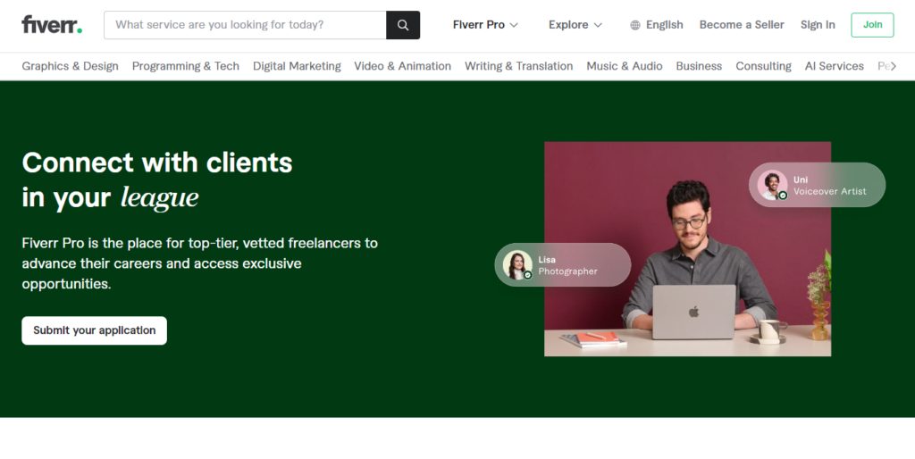Click the Lisa Photographer badge text
This screenshot has width=915, height=459.
[567, 265]
